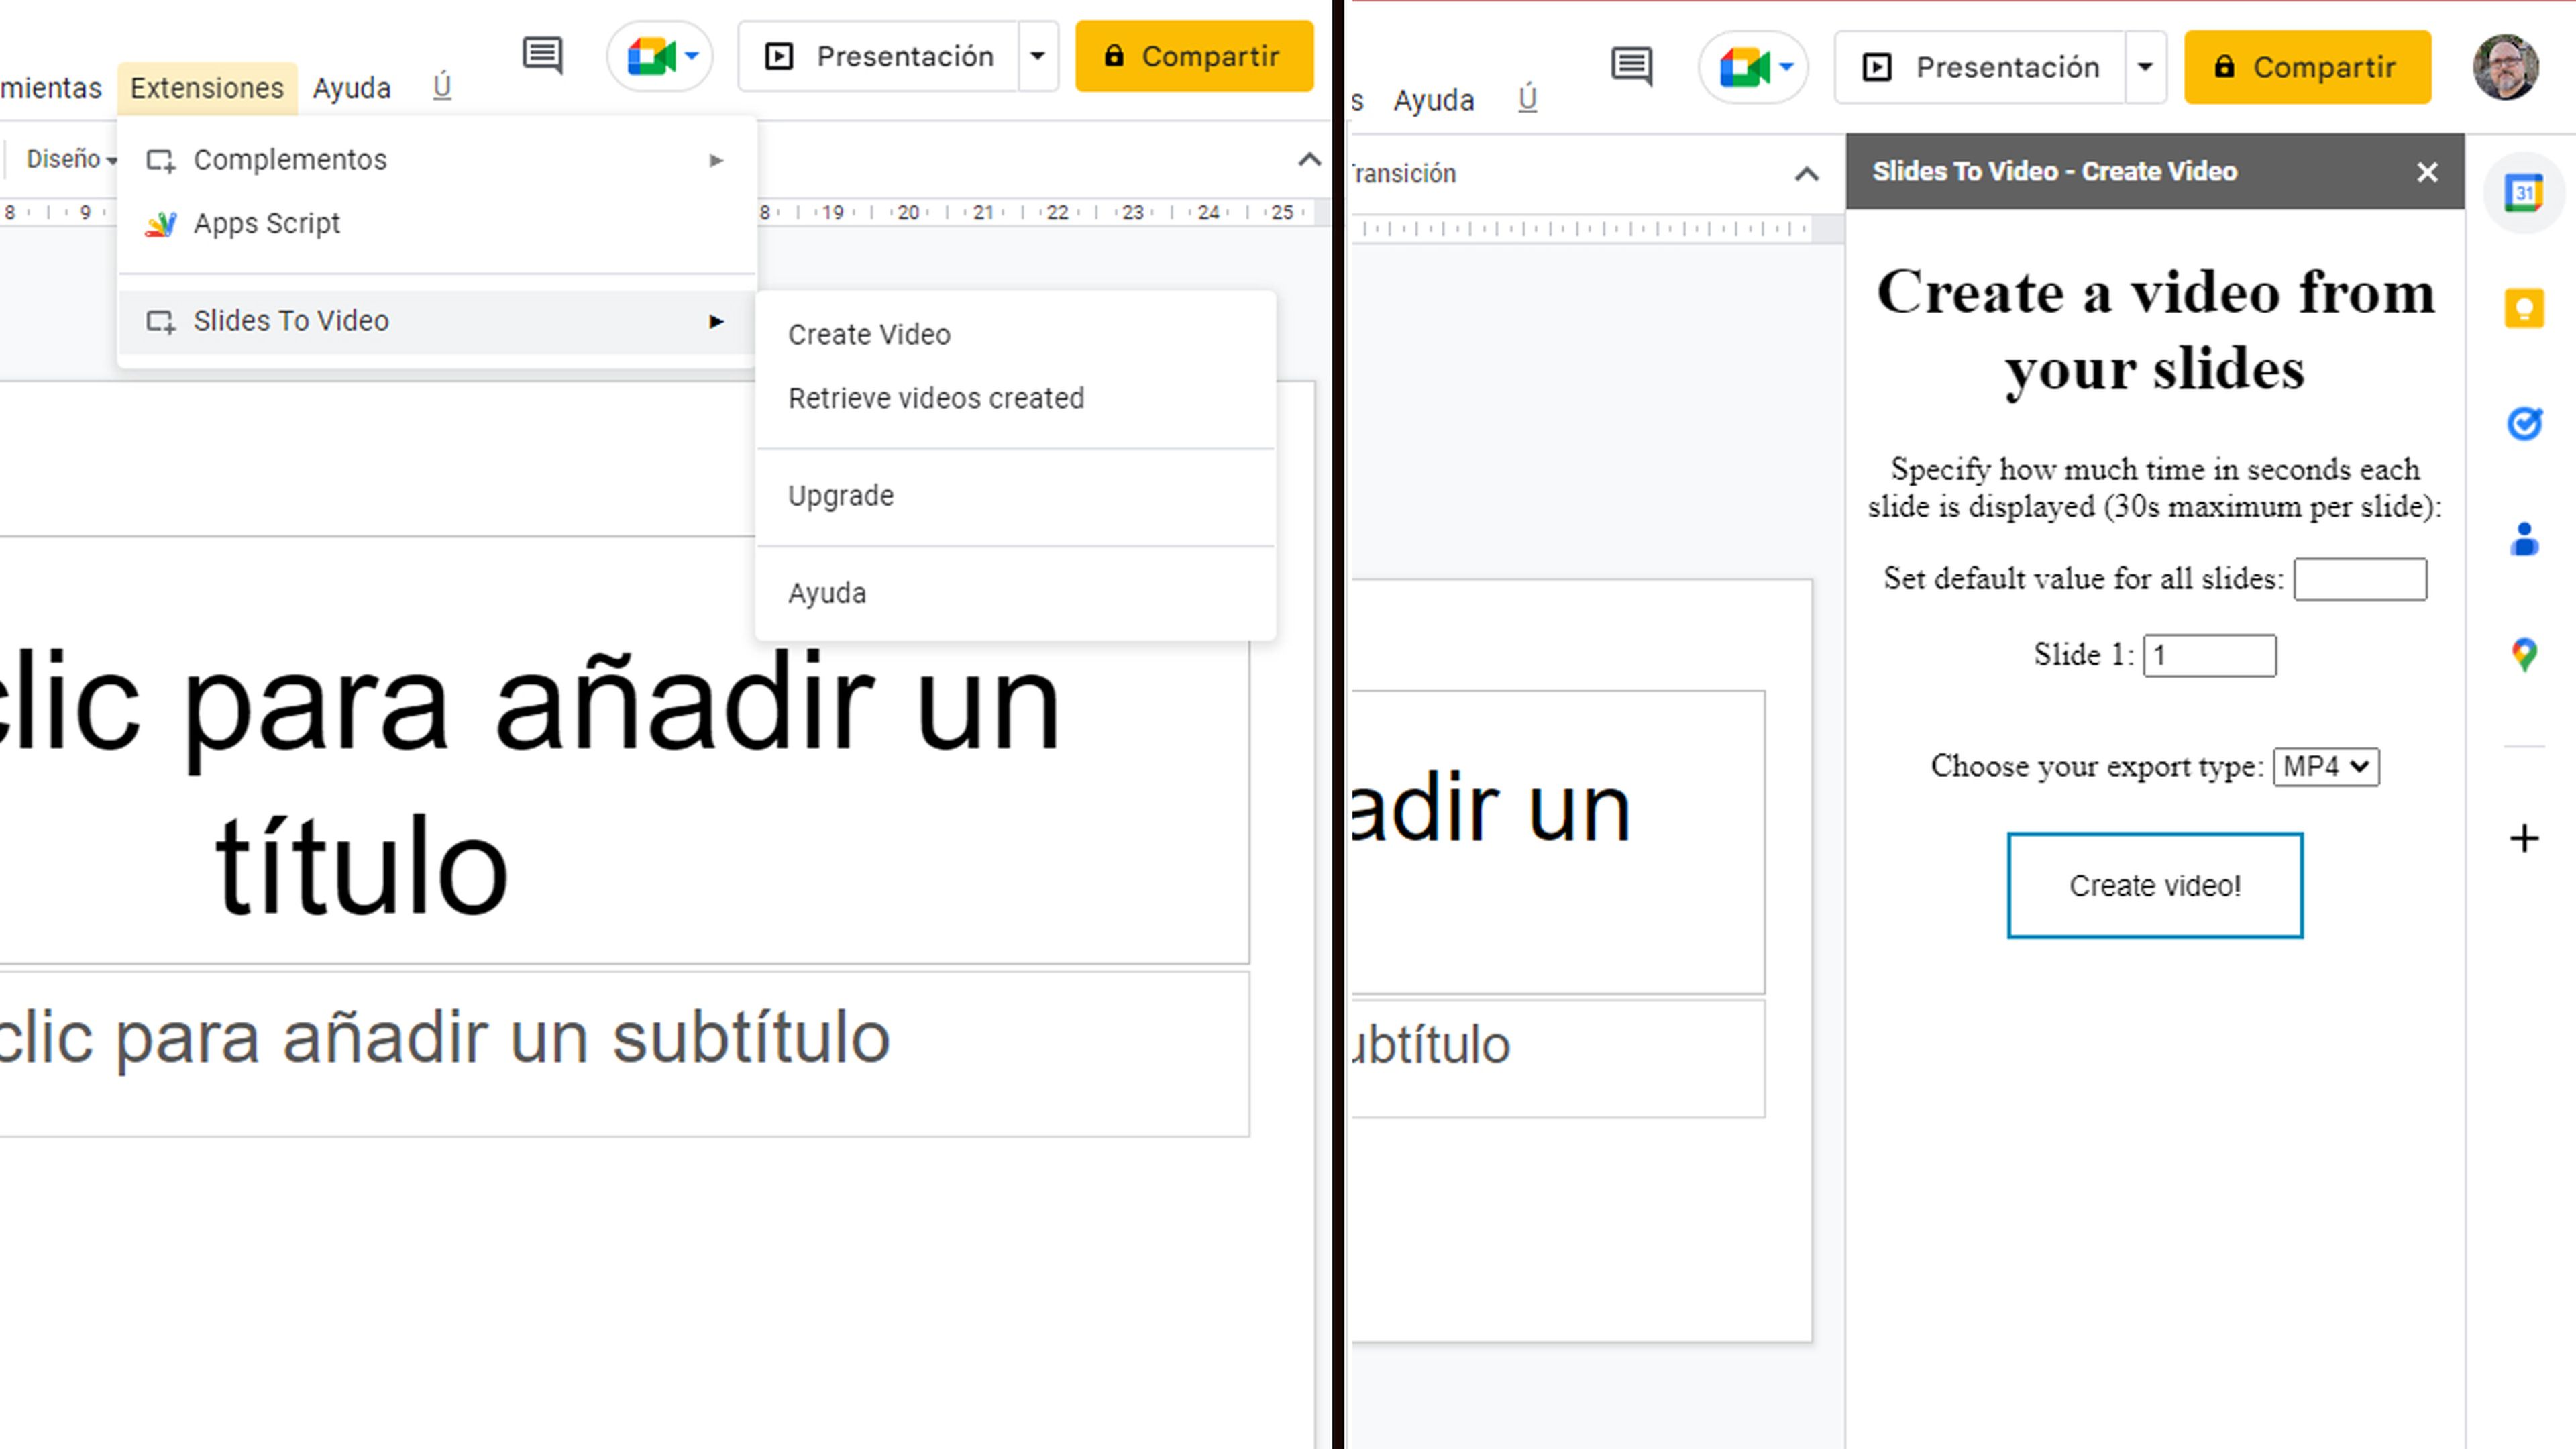Click Slides To Video menu icon

tap(161, 321)
